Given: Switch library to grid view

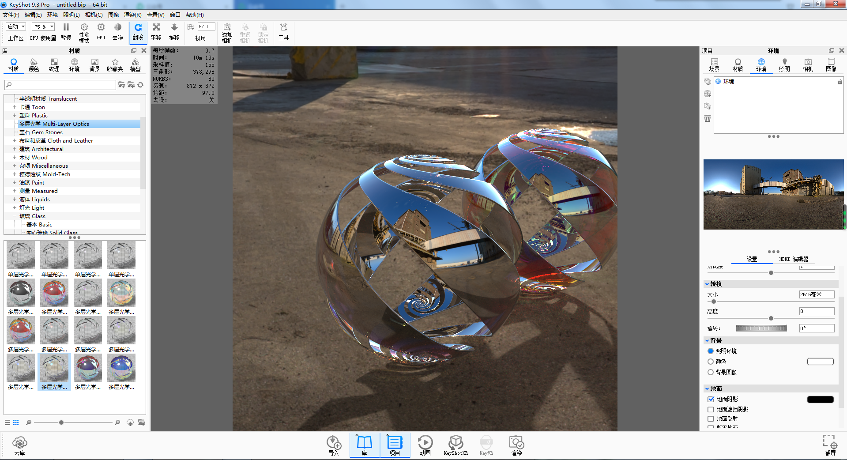Looking at the screenshot, I should pyautogui.click(x=16, y=422).
